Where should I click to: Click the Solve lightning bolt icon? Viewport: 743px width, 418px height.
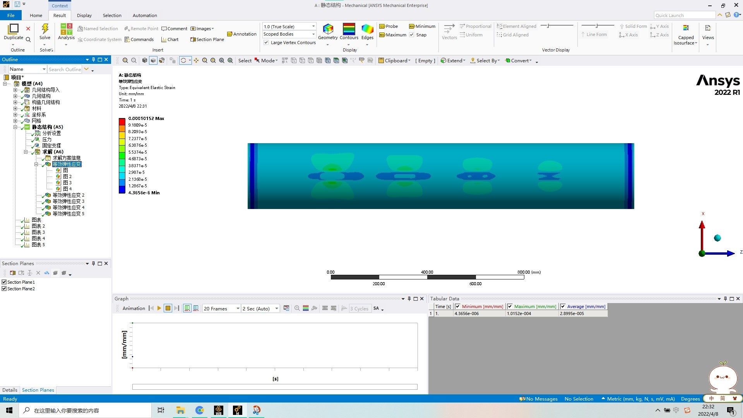point(45,29)
